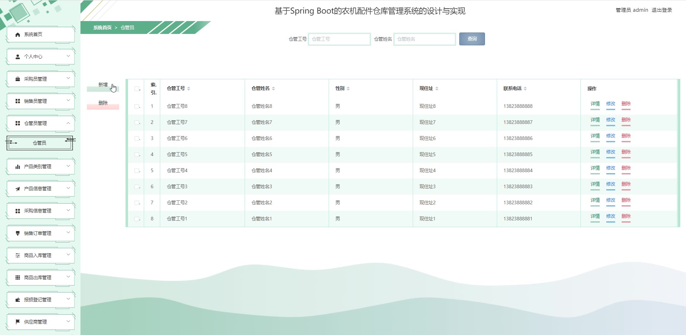Check the row for 仓管工号8
Viewport: 686px width, 335px height.
point(137,106)
